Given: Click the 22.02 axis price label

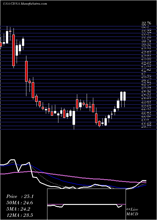Looking at the screenshot, I should click(x=147, y=116).
